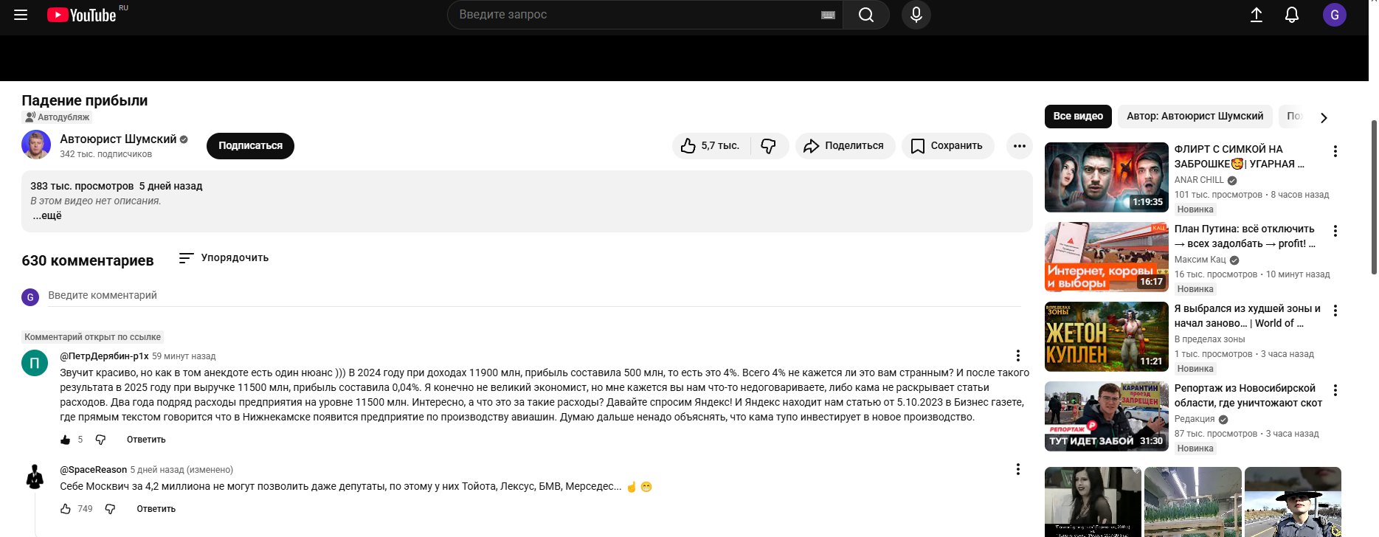
Task: Open the upload video icon
Action: tap(1256, 15)
